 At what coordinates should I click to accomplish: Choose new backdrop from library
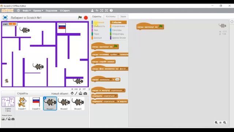[3, 119]
